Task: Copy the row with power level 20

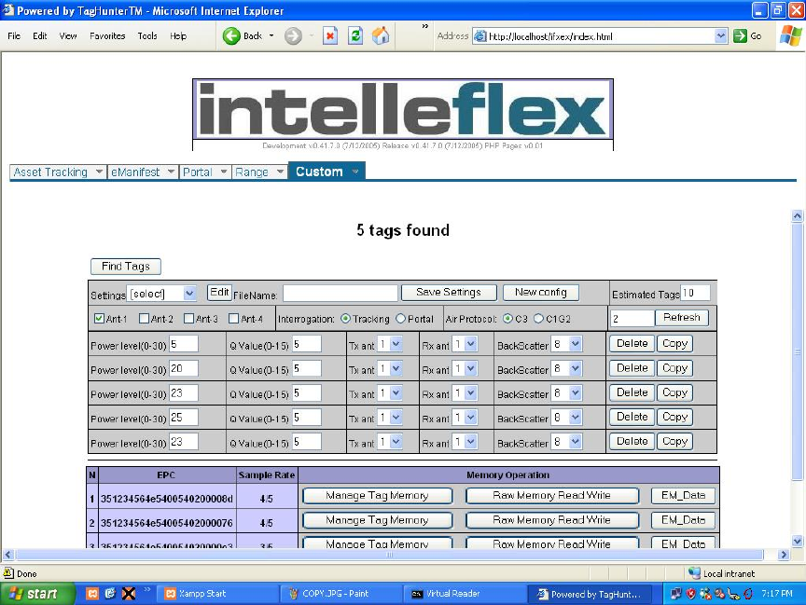Action: (674, 368)
